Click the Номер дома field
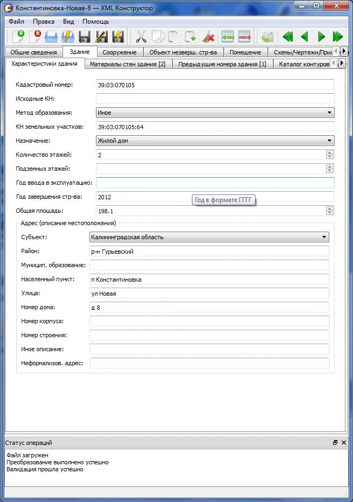 [x=209, y=307]
